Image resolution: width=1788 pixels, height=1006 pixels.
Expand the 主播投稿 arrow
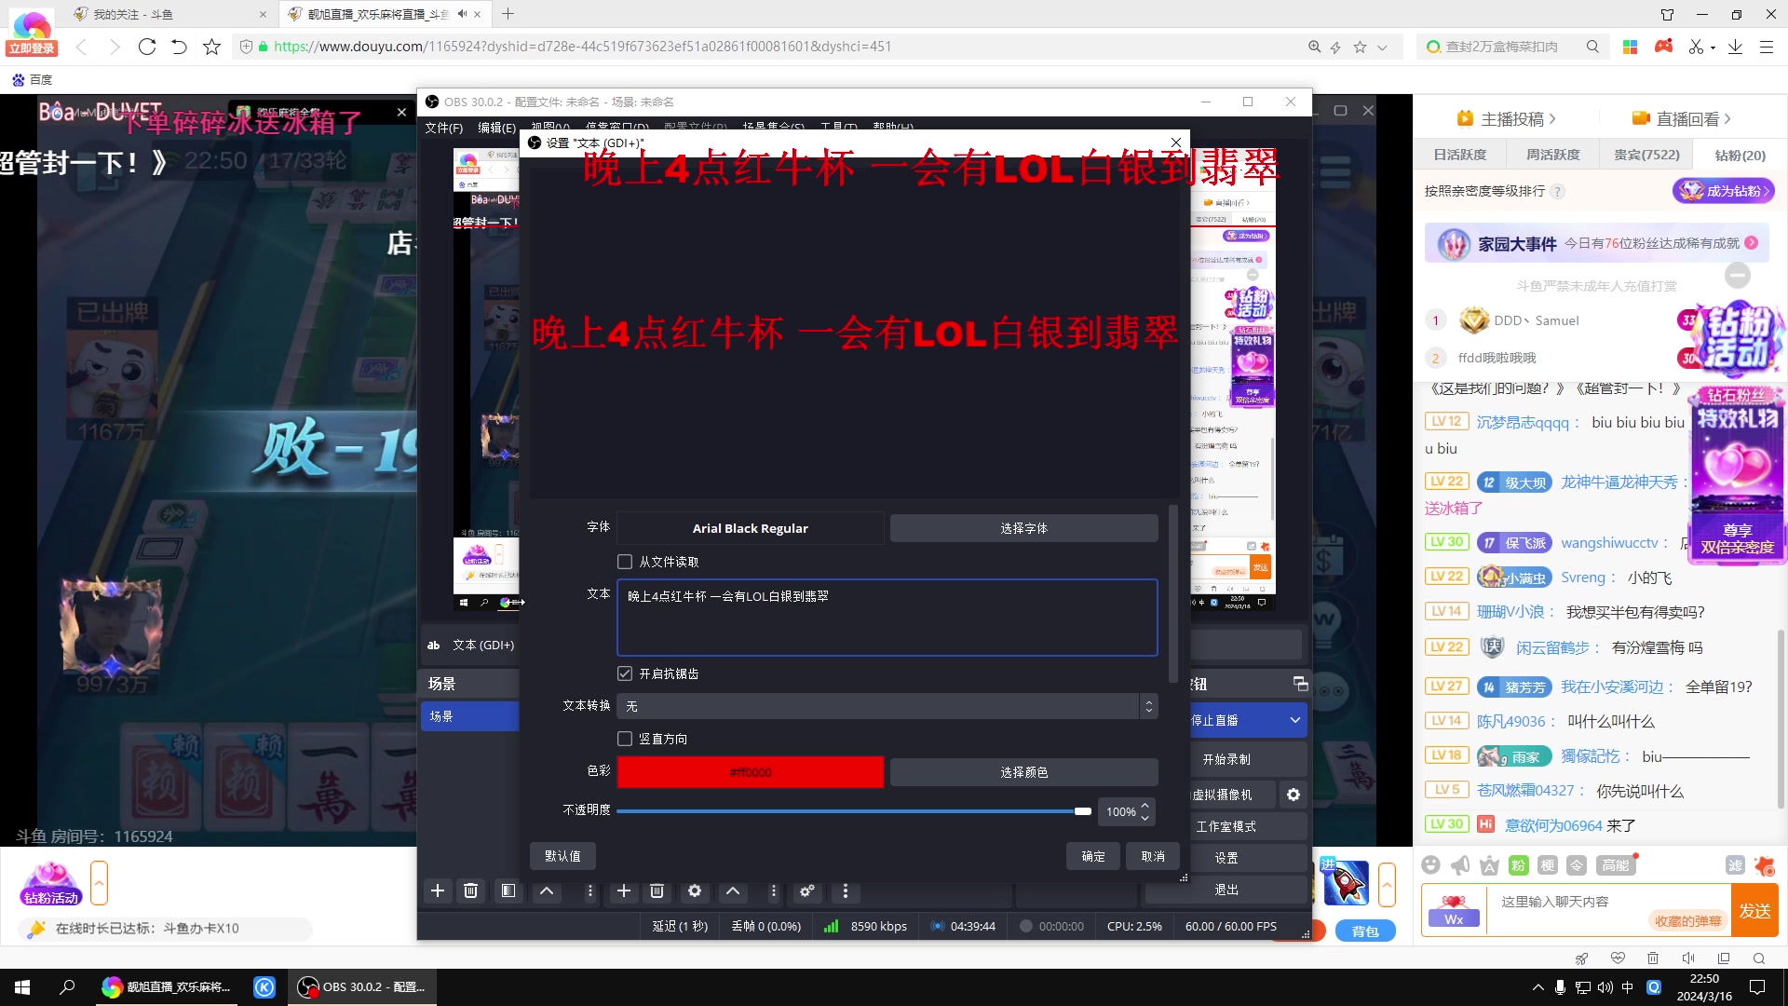tap(1552, 119)
